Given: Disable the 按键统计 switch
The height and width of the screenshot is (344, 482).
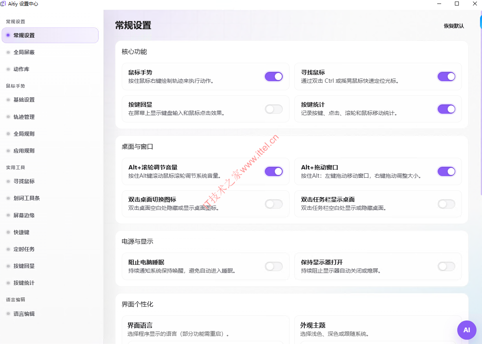Looking at the screenshot, I should pos(447,109).
